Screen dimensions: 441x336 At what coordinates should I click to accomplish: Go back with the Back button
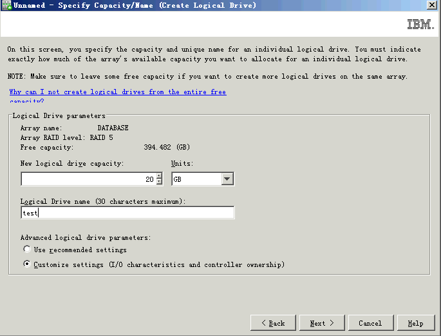[273, 323]
